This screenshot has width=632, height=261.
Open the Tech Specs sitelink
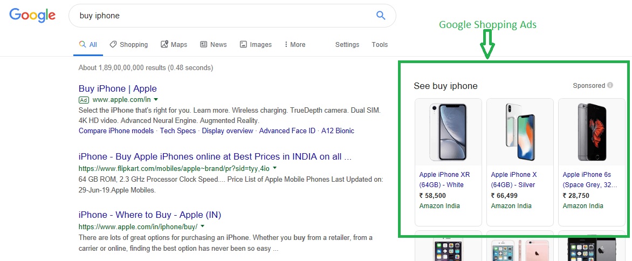(178, 131)
